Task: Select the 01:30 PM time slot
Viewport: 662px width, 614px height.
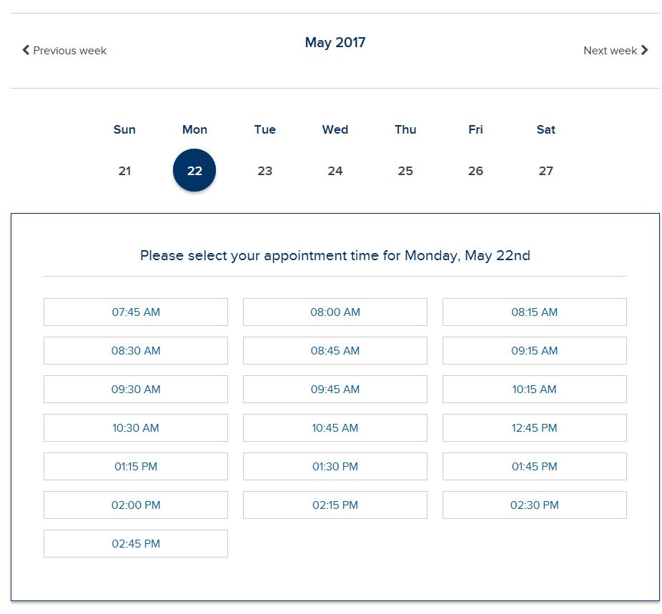Action: 335,466
